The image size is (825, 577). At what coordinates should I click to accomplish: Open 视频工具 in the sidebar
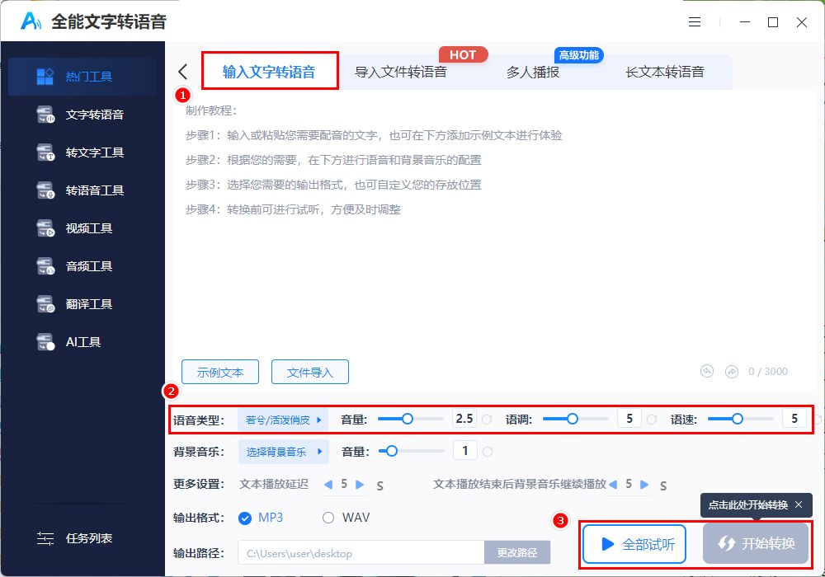82,228
